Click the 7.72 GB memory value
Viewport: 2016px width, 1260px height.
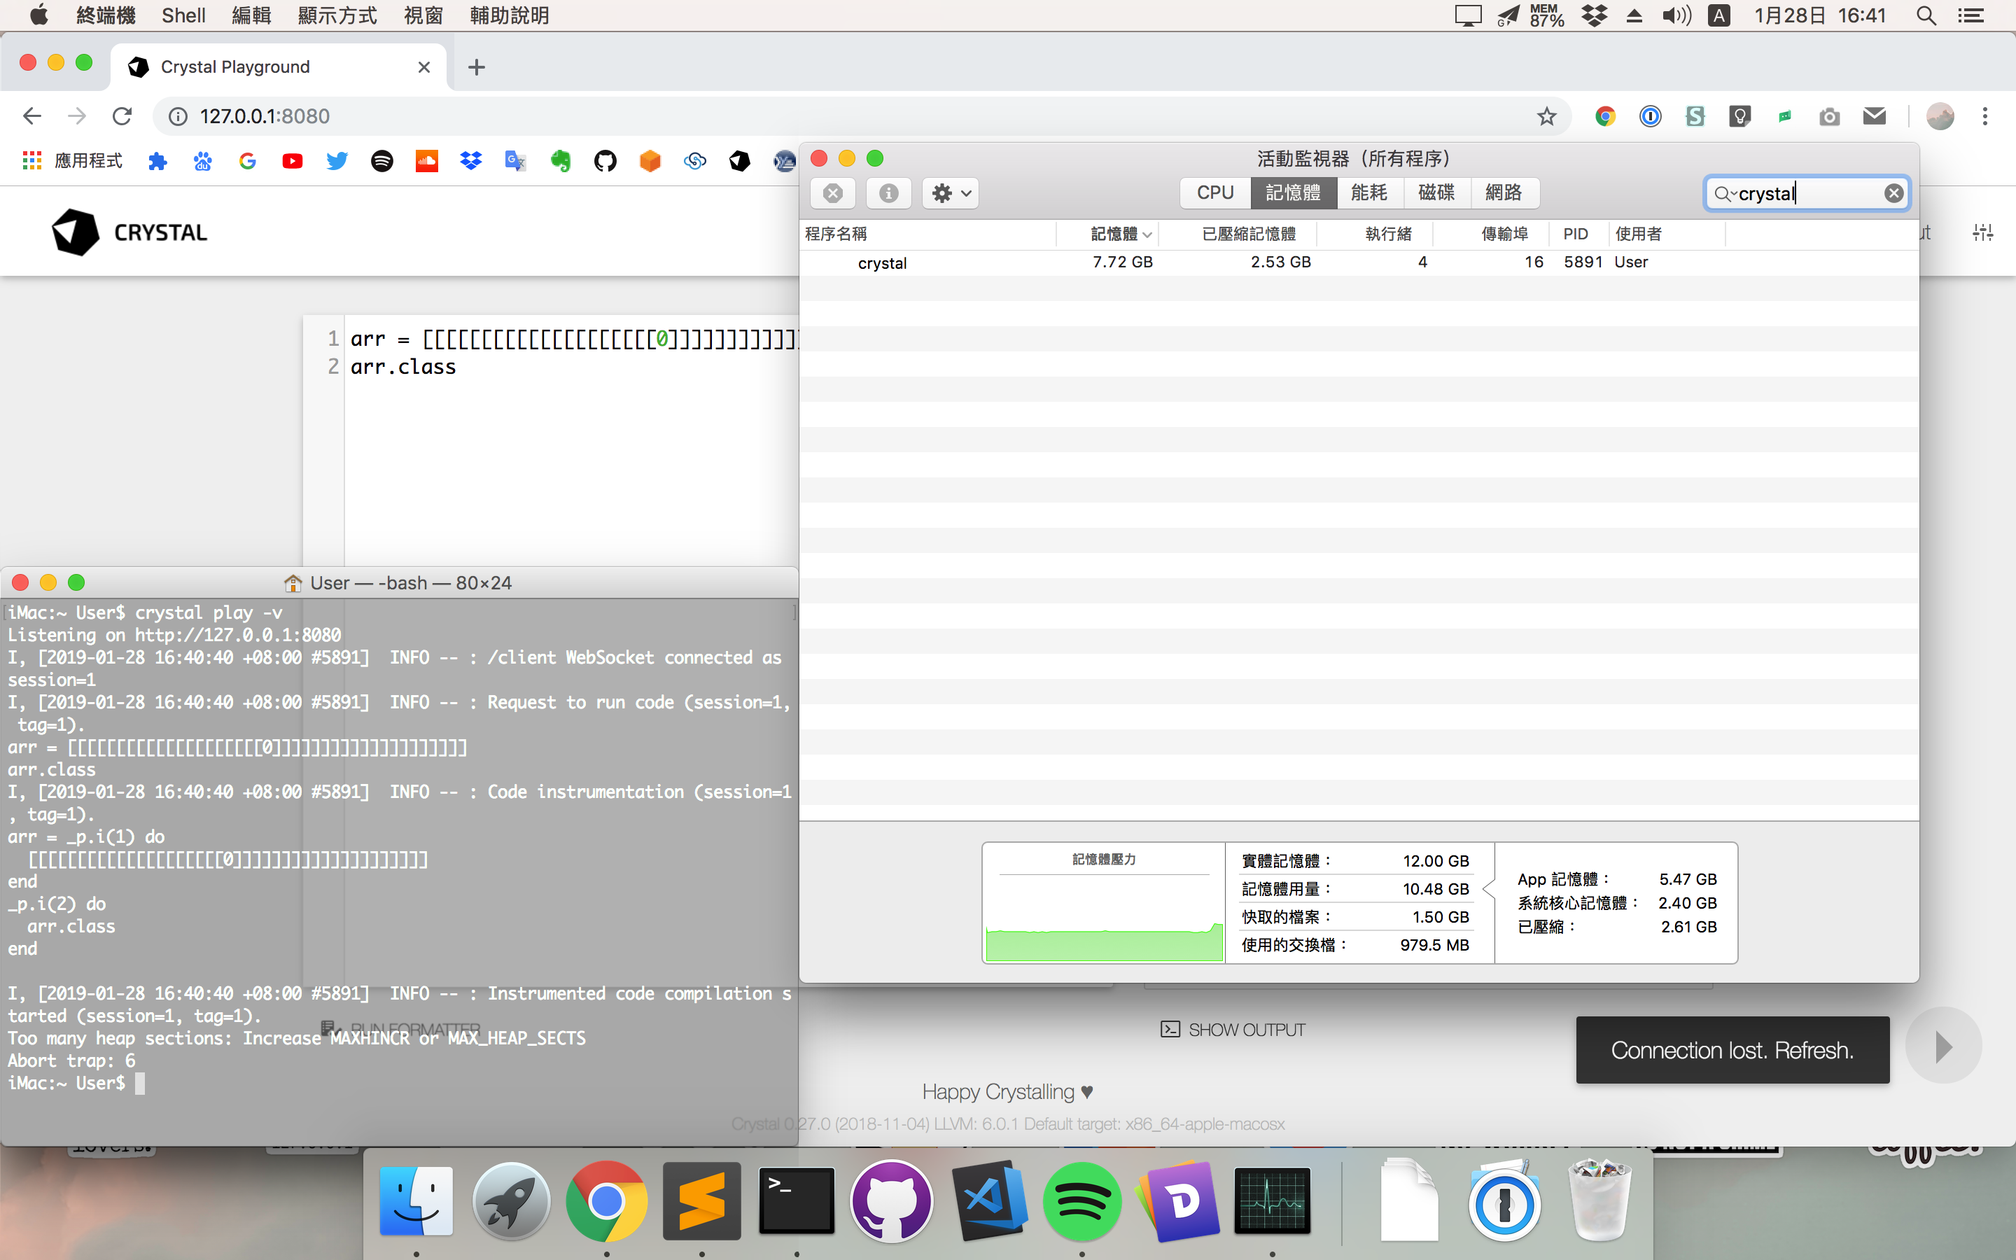(1122, 262)
